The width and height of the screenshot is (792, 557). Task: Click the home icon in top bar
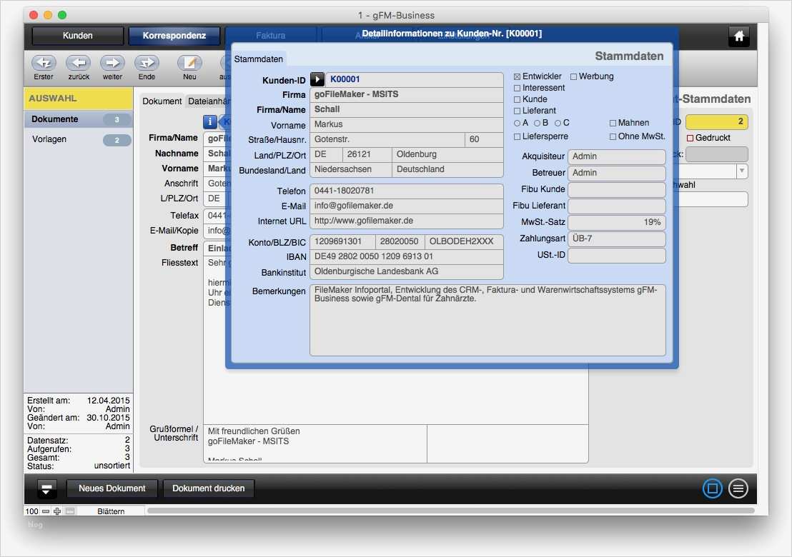(739, 36)
